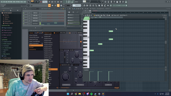Open the Pattern 4 selector dropdown
Viewport: 171px width, 96px height.
(77, 5)
